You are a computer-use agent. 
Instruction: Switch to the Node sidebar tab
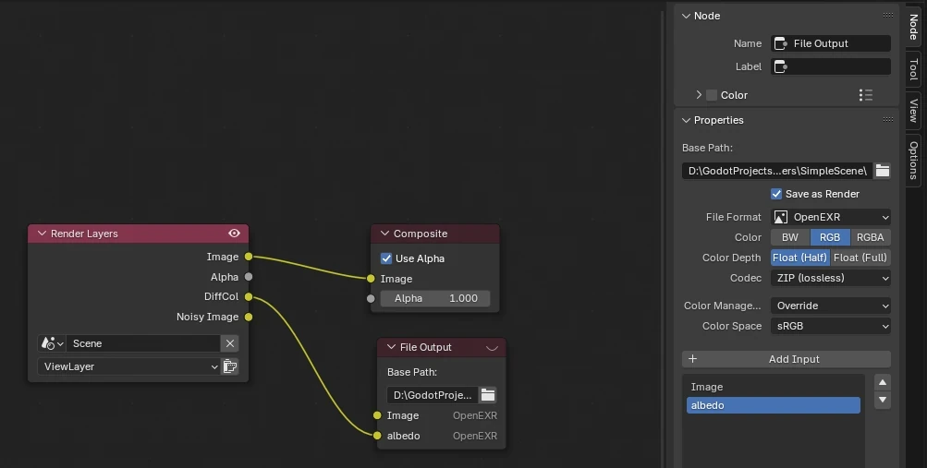pyautogui.click(x=913, y=27)
